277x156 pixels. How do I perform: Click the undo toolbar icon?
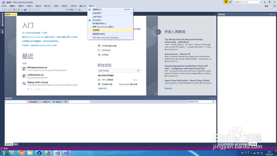pos(30,10)
